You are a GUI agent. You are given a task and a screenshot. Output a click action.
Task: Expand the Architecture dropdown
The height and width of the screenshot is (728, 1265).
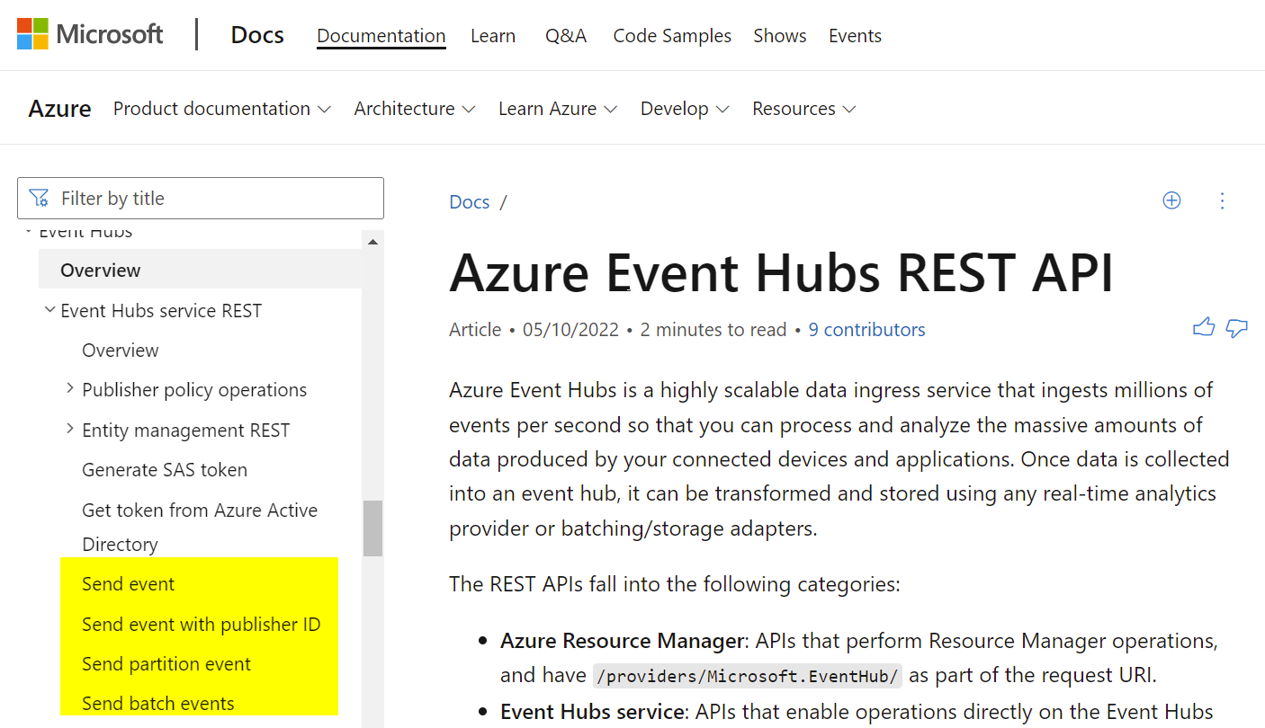pyautogui.click(x=415, y=109)
